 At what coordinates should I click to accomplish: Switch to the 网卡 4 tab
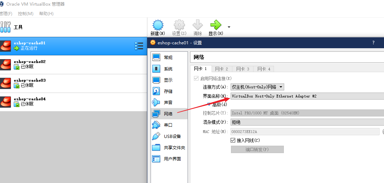pyautogui.click(x=264, y=69)
